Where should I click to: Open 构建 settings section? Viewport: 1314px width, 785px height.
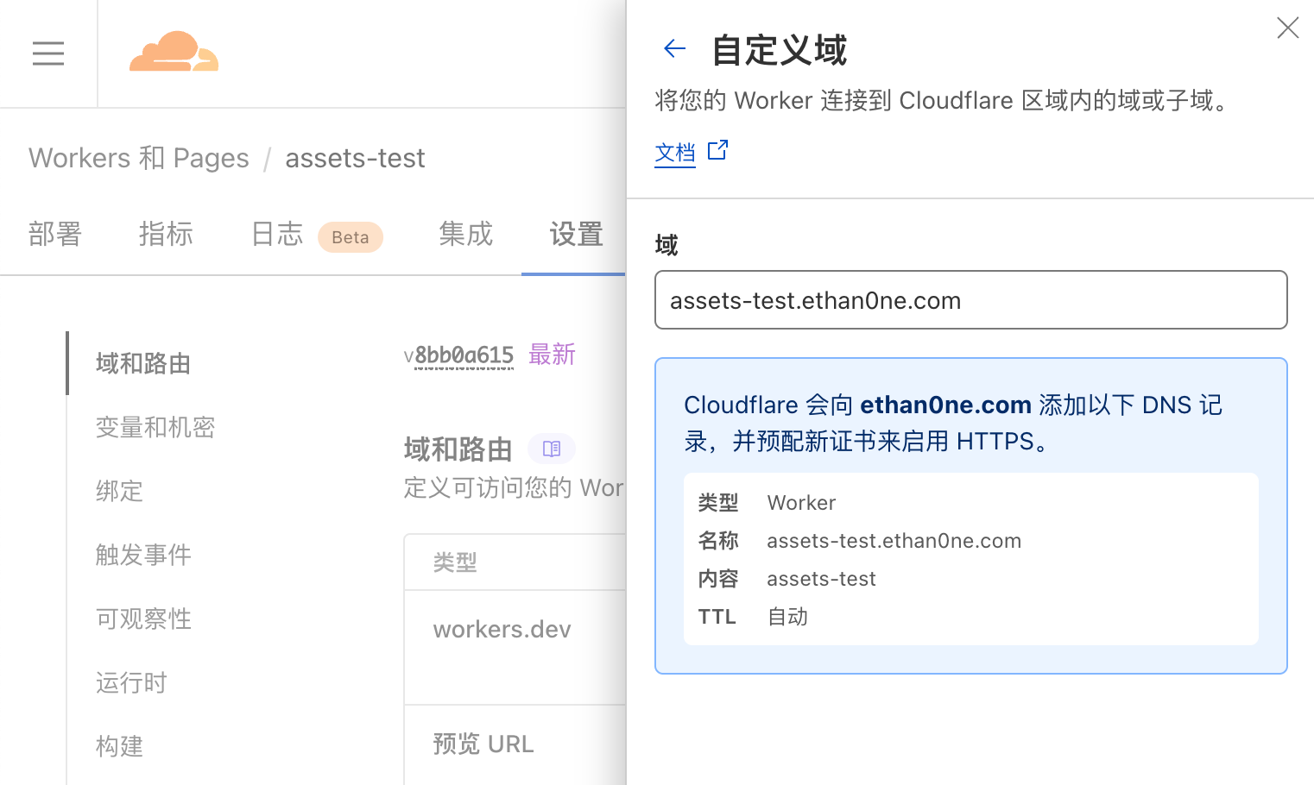click(x=119, y=746)
